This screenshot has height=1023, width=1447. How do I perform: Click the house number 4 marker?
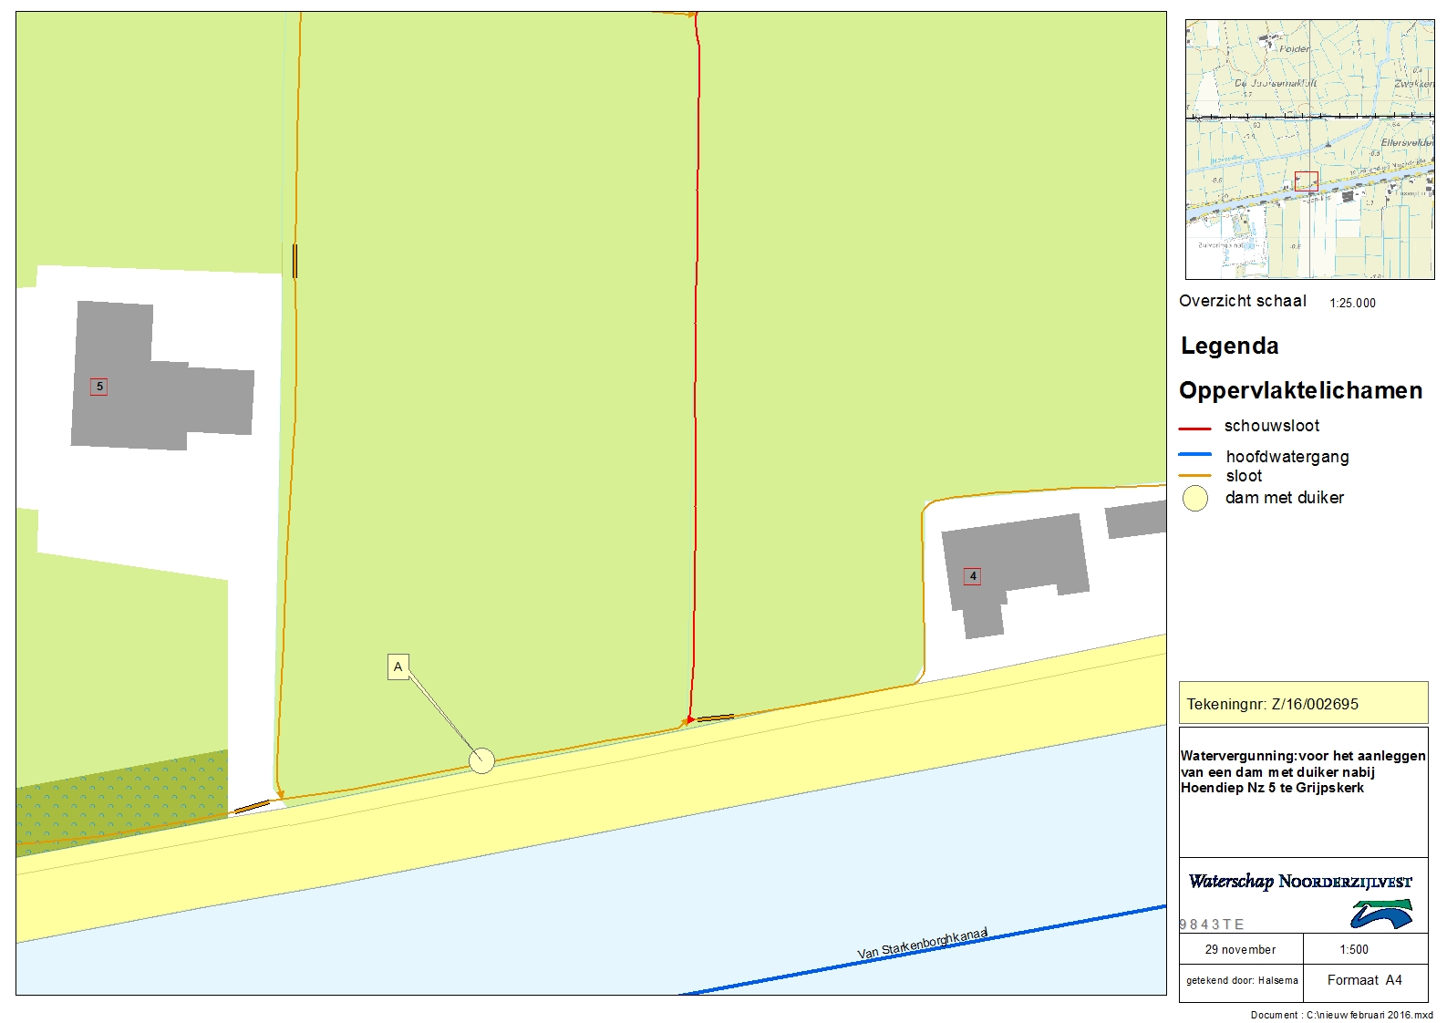(x=973, y=576)
